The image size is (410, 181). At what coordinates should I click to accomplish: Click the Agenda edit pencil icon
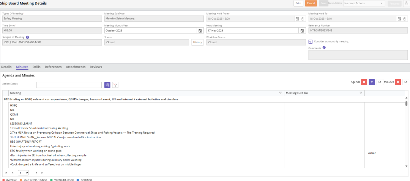[x=380, y=82]
